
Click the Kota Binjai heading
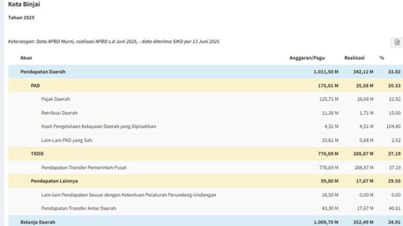point(24,5)
